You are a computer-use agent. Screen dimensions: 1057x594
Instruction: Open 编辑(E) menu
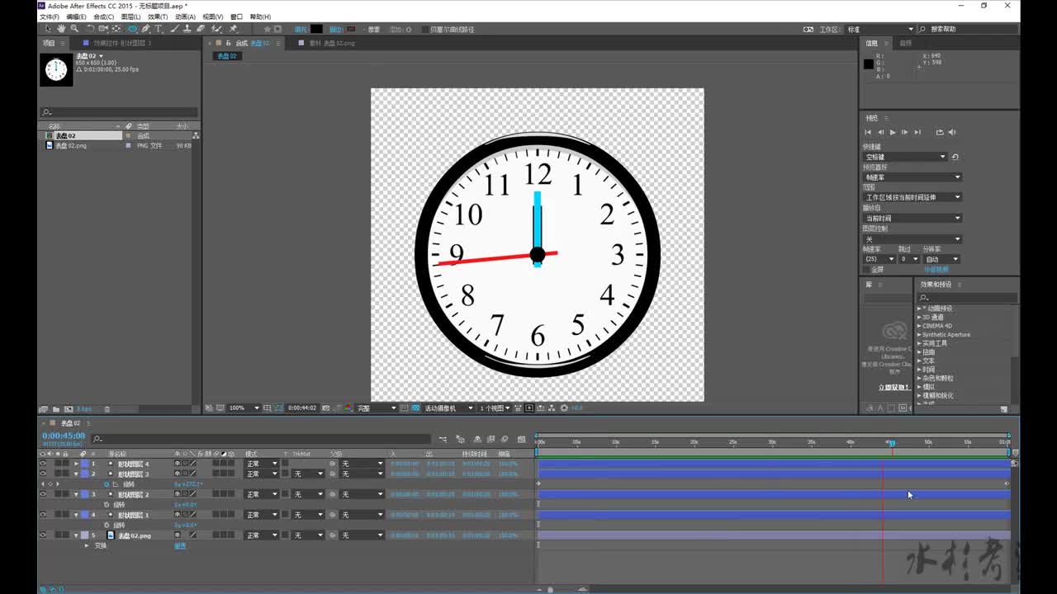76,16
